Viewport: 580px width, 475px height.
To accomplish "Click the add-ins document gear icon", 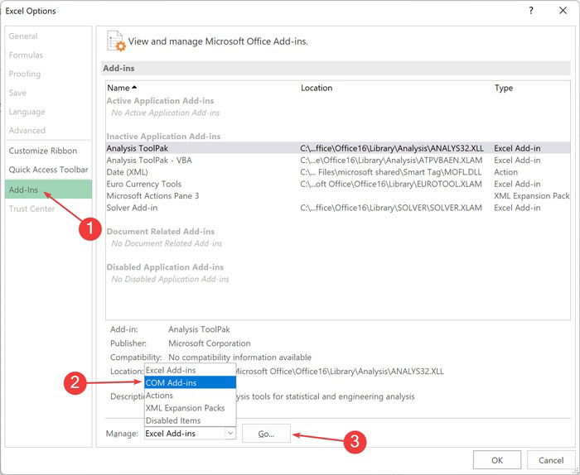I will point(116,41).
